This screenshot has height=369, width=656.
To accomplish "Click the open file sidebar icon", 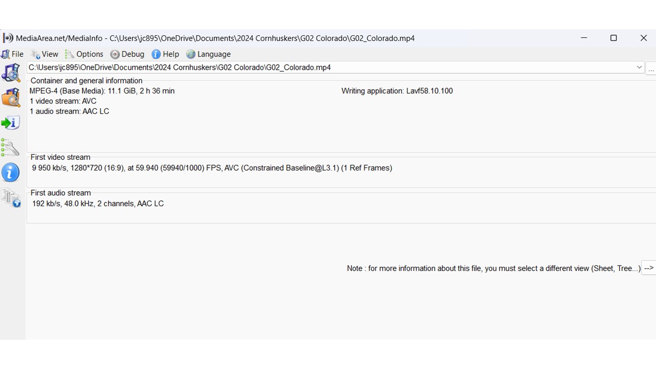I will [x=11, y=73].
